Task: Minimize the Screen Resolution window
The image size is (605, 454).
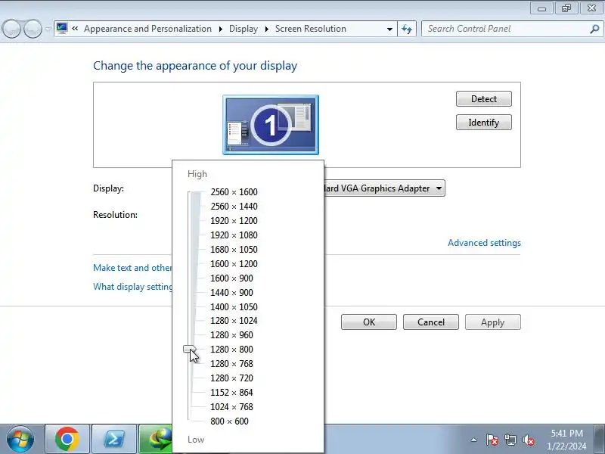Action: pyautogui.click(x=542, y=8)
